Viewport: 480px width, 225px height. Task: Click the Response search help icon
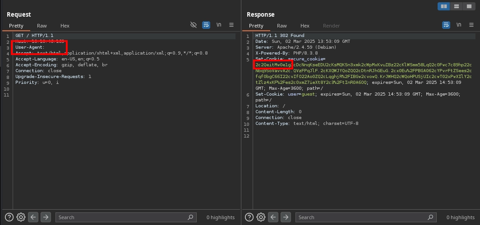pos(249,217)
